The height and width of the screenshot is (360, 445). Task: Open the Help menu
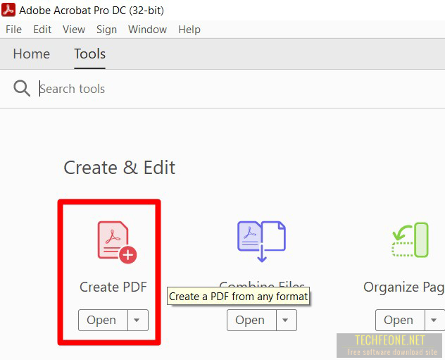click(189, 30)
